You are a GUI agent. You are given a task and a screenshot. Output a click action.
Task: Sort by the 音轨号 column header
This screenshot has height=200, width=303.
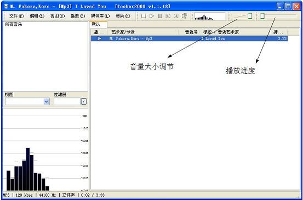click(190, 32)
